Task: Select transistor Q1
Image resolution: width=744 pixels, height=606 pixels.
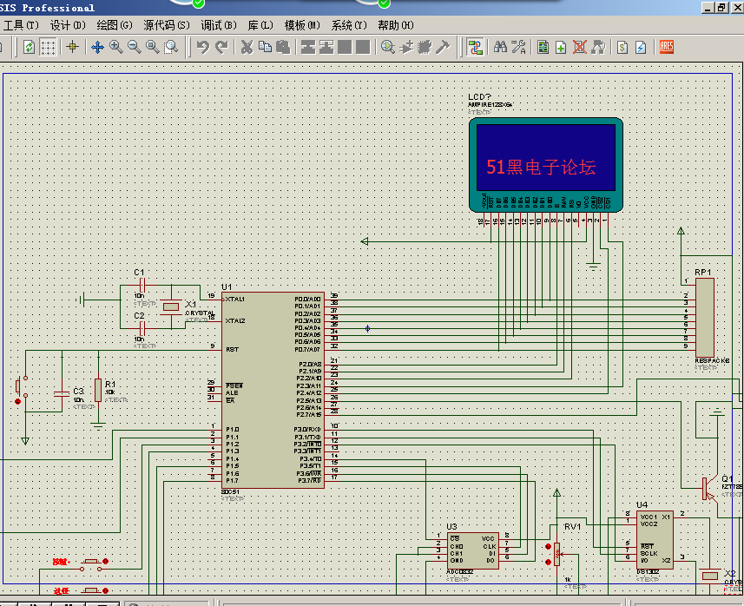Action: (708, 491)
